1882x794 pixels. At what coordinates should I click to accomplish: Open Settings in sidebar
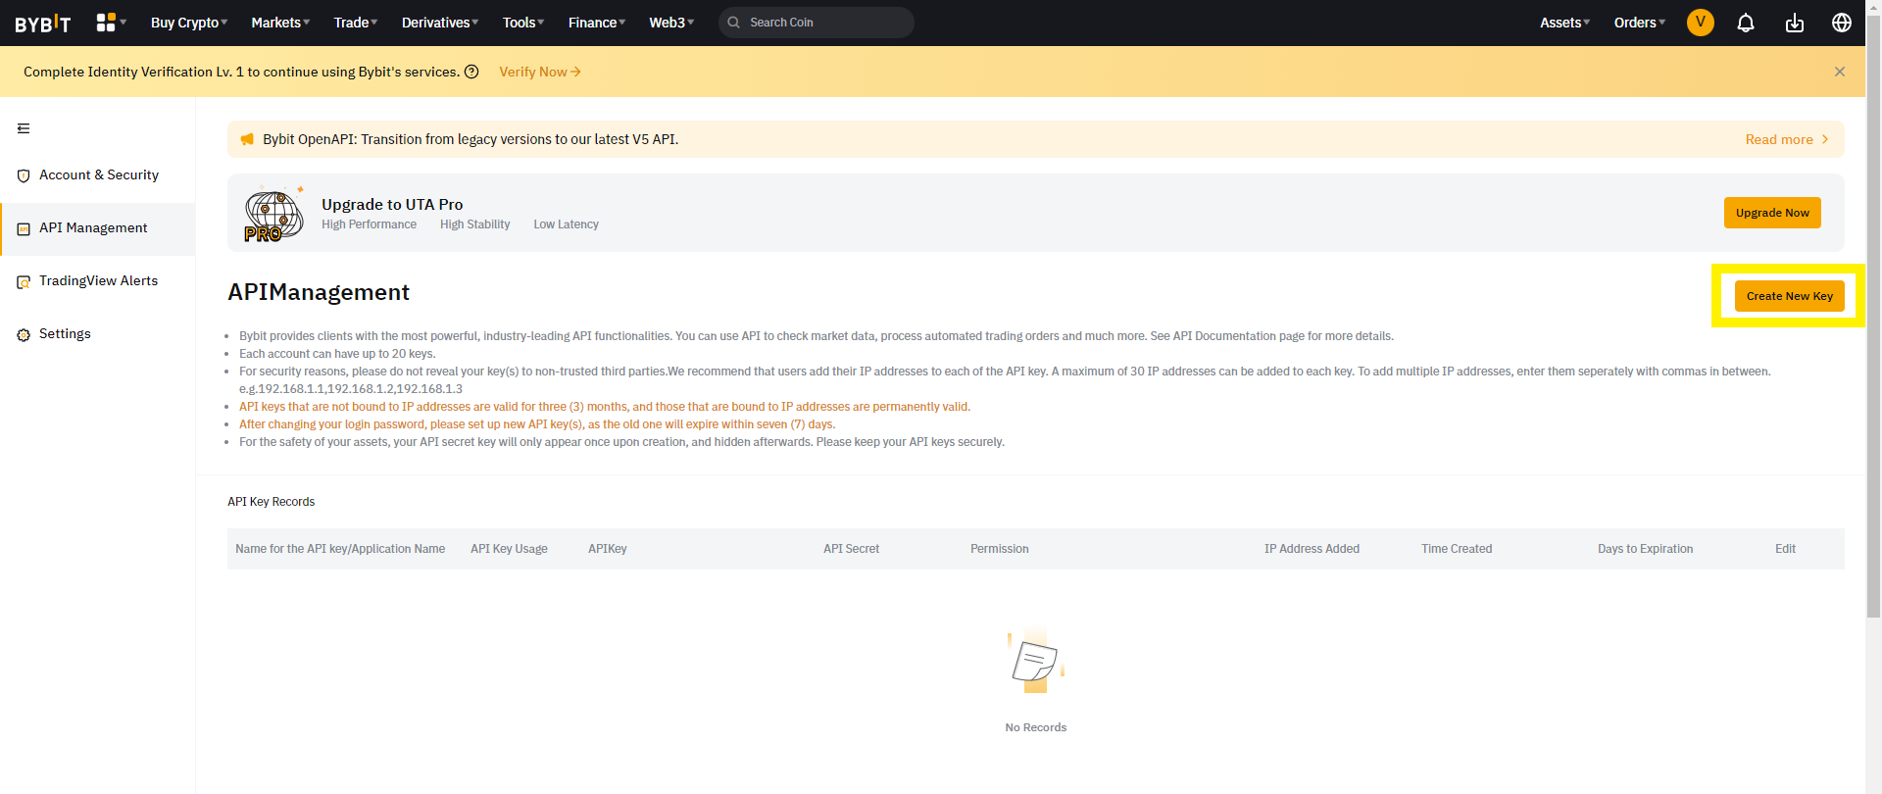(98, 334)
